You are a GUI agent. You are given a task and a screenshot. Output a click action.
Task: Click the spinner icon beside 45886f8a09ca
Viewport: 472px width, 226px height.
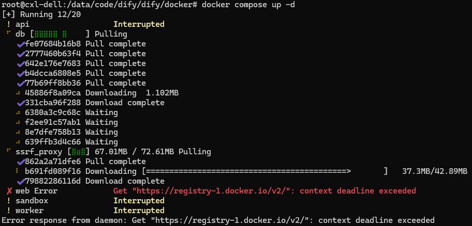[x=18, y=93]
